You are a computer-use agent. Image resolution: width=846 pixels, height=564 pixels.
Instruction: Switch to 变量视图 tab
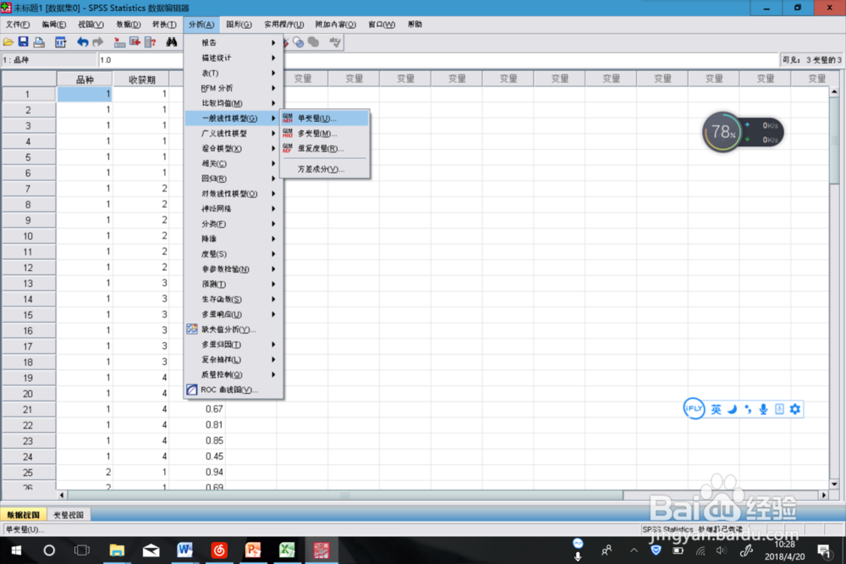[x=69, y=515]
